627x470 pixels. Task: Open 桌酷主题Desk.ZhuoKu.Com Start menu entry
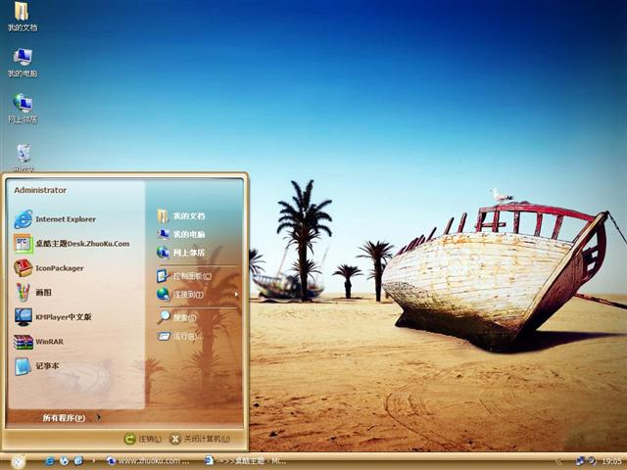[72, 244]
